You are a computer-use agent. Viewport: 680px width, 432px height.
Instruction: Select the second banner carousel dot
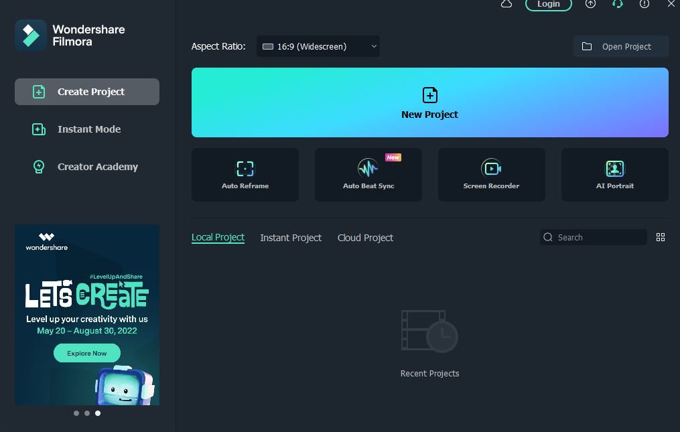[87, 413]
